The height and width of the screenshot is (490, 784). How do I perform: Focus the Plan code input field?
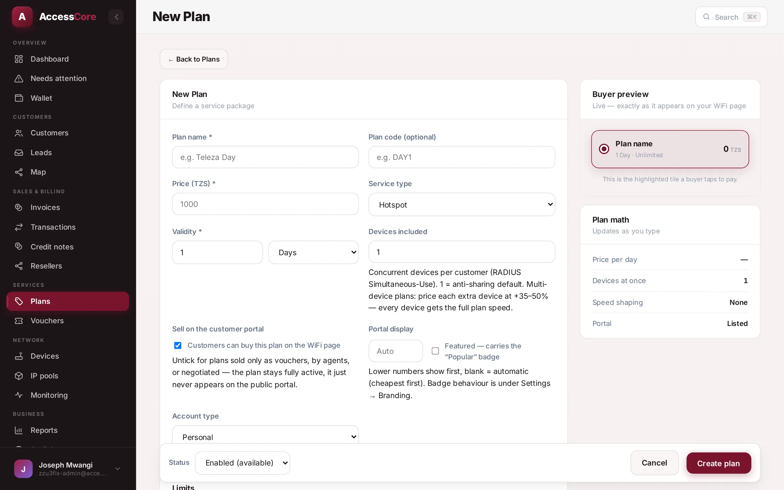click(462, 157)
